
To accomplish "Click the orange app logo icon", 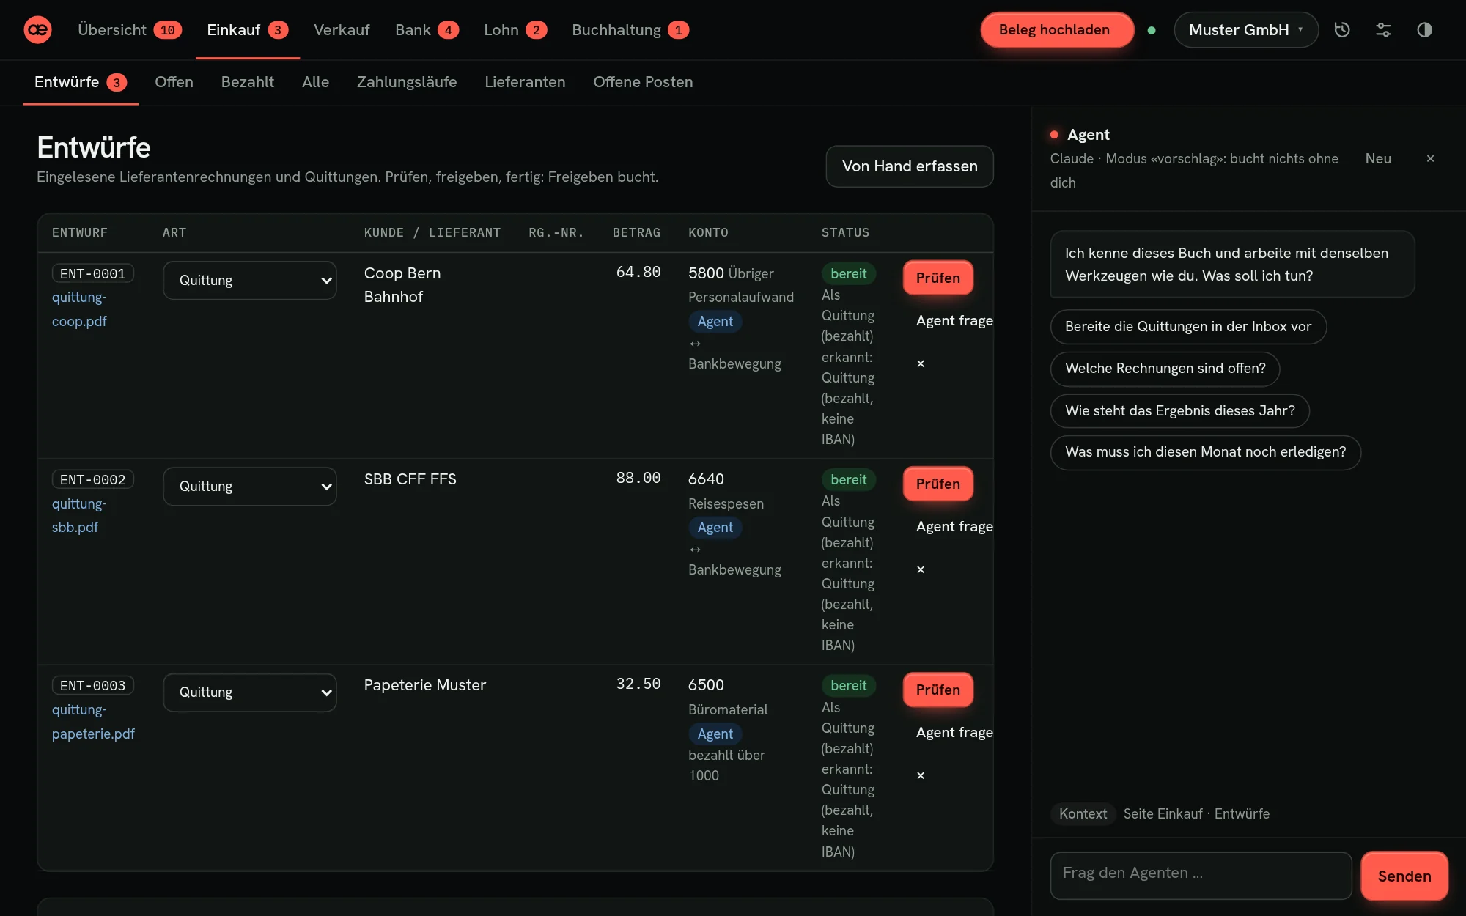I will coord(37,30).
